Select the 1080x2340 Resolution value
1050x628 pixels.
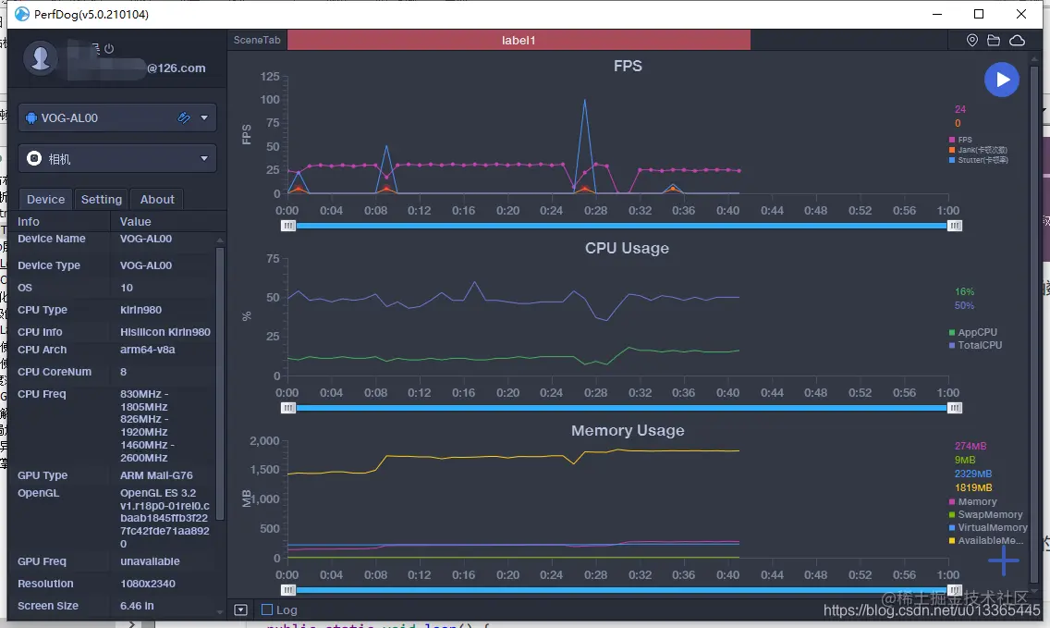[x=148, y=583]
